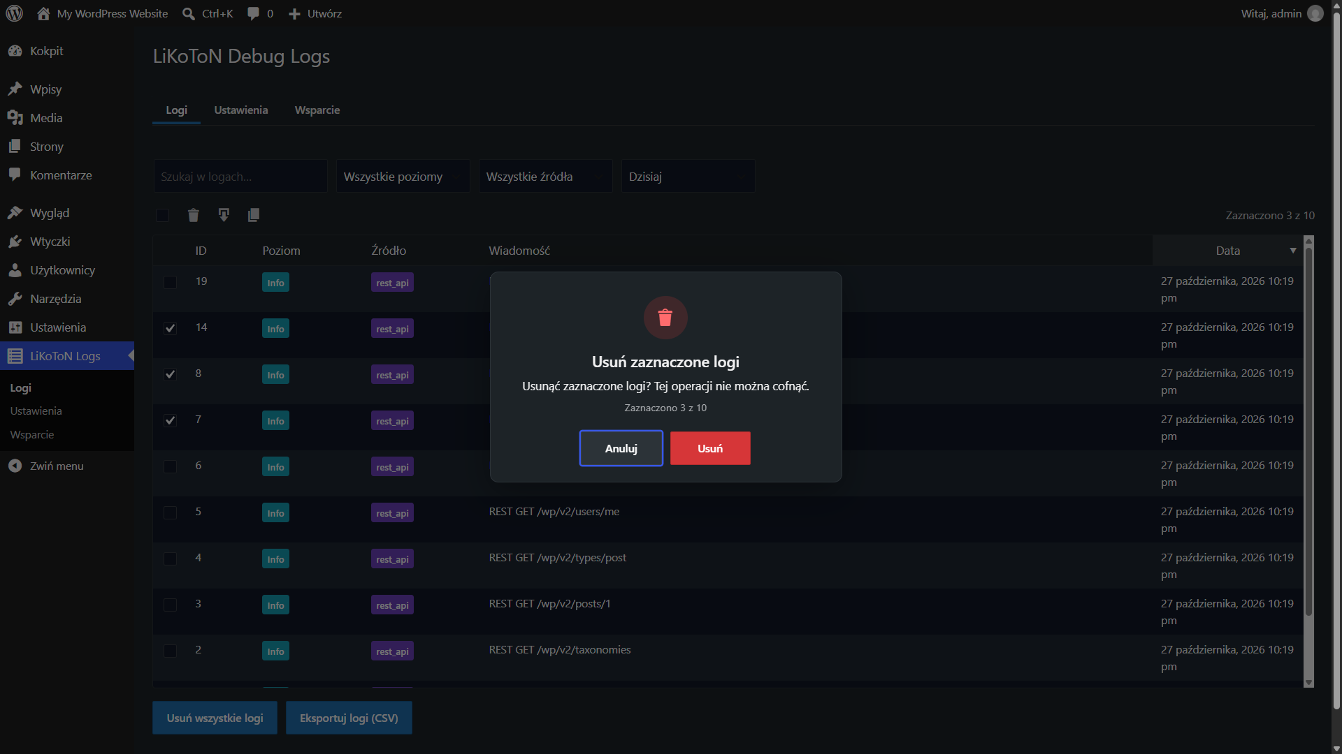This screenshot has height=754, width=1342.
Task: Open the admin user avatar
Action: click(x=1315, y=13)
